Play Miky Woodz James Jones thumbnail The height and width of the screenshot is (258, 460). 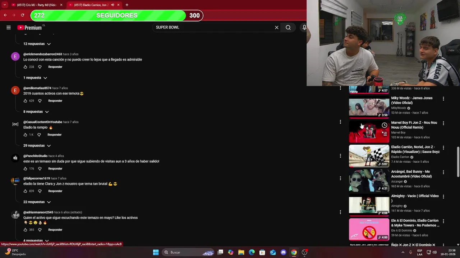[x=369, y=107]
